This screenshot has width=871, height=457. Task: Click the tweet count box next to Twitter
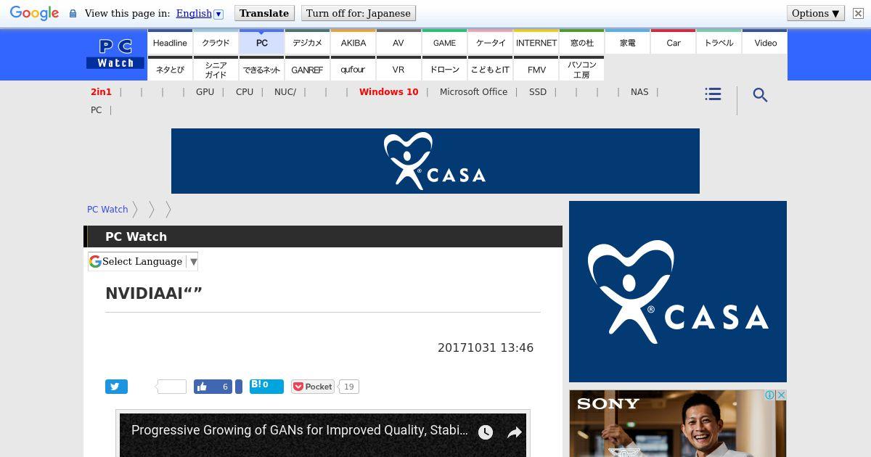pos(172,387)
